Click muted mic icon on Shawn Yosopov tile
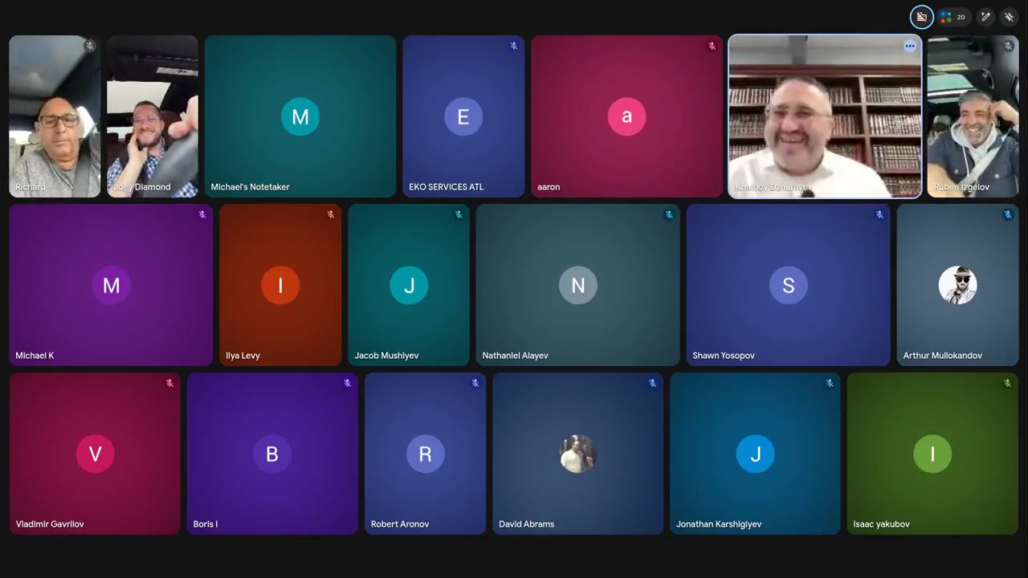Screen dimensions: 1028x578 (x=879, y=215)
